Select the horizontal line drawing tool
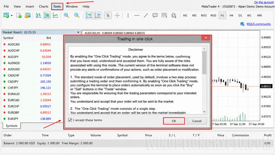 (137, 15)
